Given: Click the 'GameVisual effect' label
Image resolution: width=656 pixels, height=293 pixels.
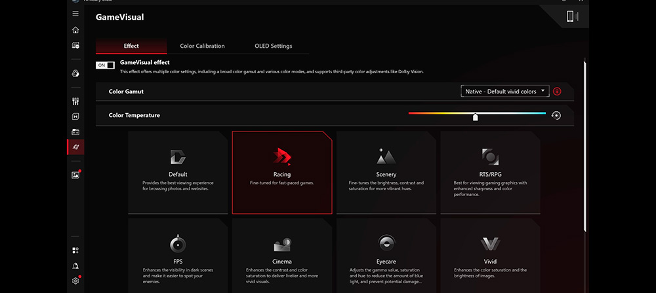Looking at the screenshot, I should (145, 62).
